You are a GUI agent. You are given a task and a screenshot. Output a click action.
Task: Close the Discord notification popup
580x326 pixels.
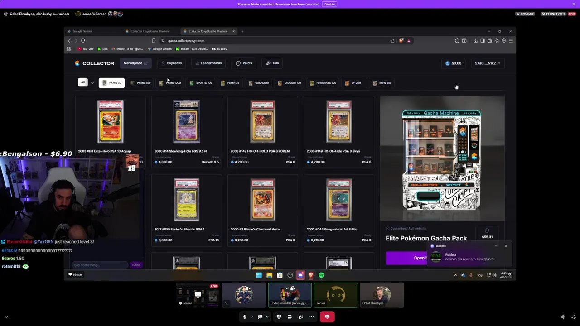(506, 246)
